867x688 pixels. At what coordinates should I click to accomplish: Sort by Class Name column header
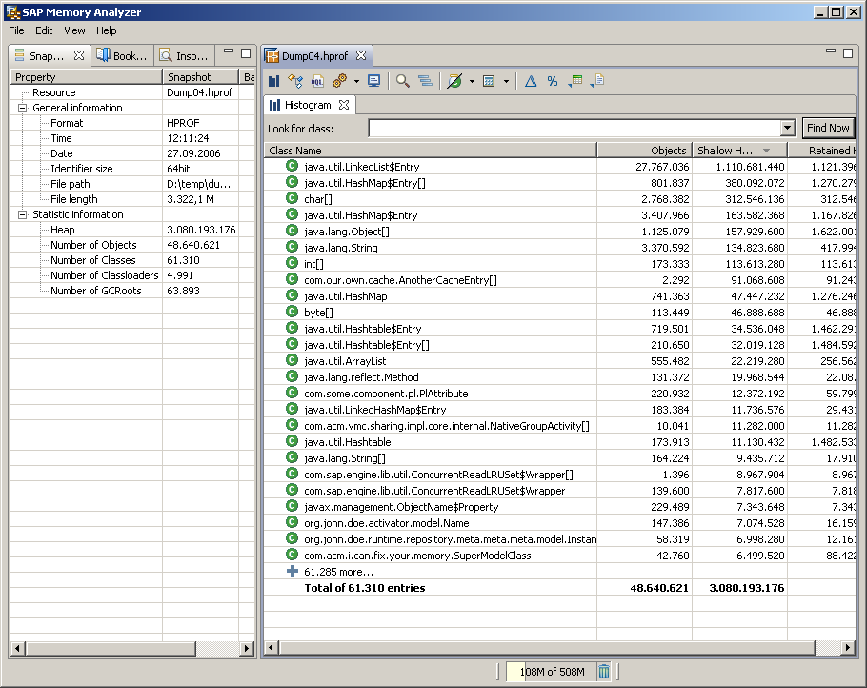[x=431, y=151]
